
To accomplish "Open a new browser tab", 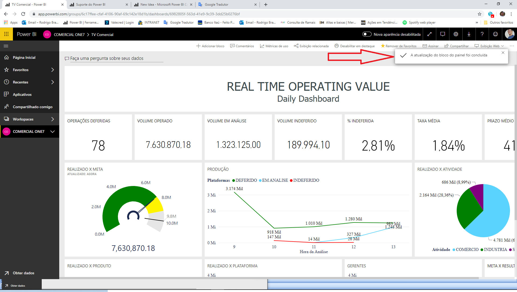I will coord(266,5).
